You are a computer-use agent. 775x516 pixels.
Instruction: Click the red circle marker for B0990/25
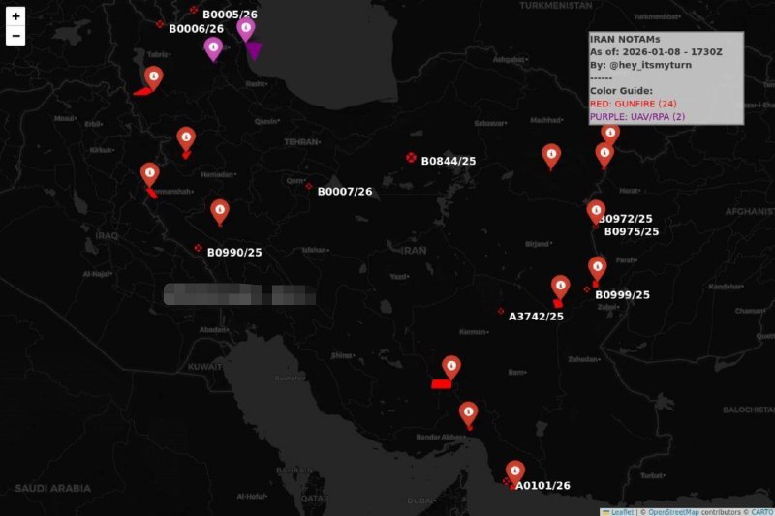[x=199, y=248]
